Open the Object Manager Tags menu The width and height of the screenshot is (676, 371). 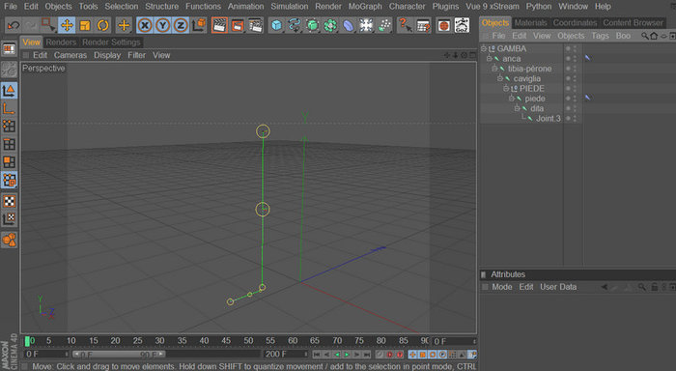tap(600, 36)
